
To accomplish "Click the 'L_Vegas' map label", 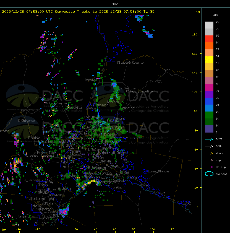I will pos(32,156).
